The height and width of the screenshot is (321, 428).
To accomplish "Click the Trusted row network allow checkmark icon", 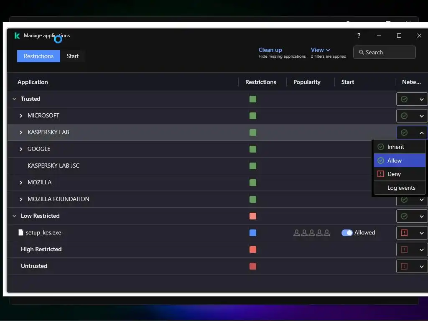I will 404,99.
